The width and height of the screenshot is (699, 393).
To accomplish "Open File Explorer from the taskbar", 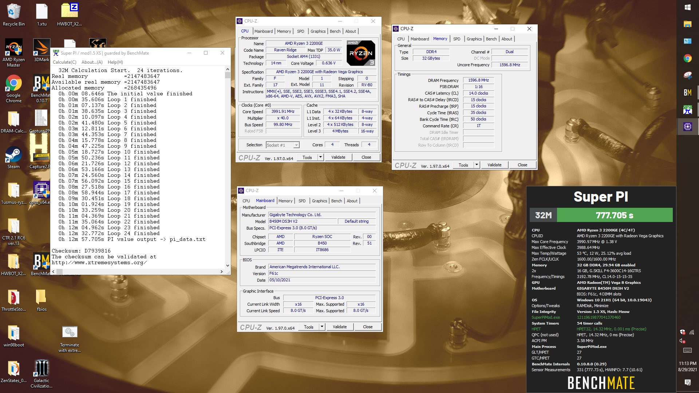I will click(687, 24).
